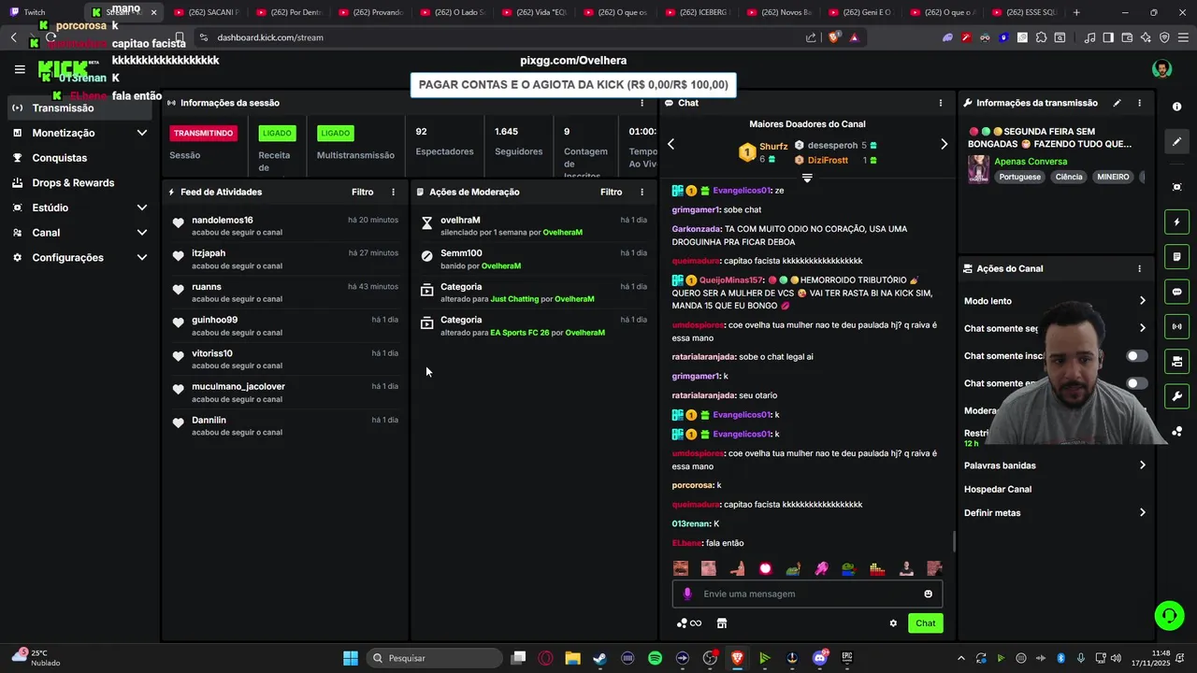
Task: Open Definir metas arrow
Action: 1142,513
